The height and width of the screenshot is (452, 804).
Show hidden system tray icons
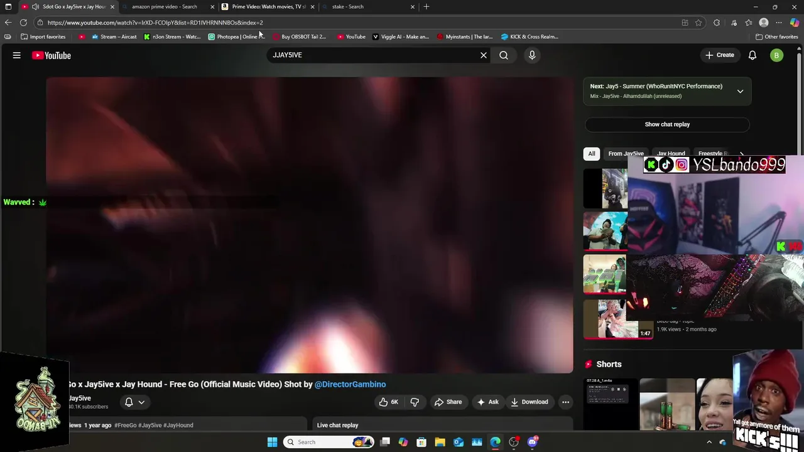click(710, 442)
